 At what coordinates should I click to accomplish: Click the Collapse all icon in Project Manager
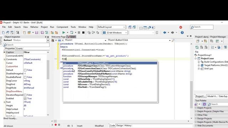(206, 47)
